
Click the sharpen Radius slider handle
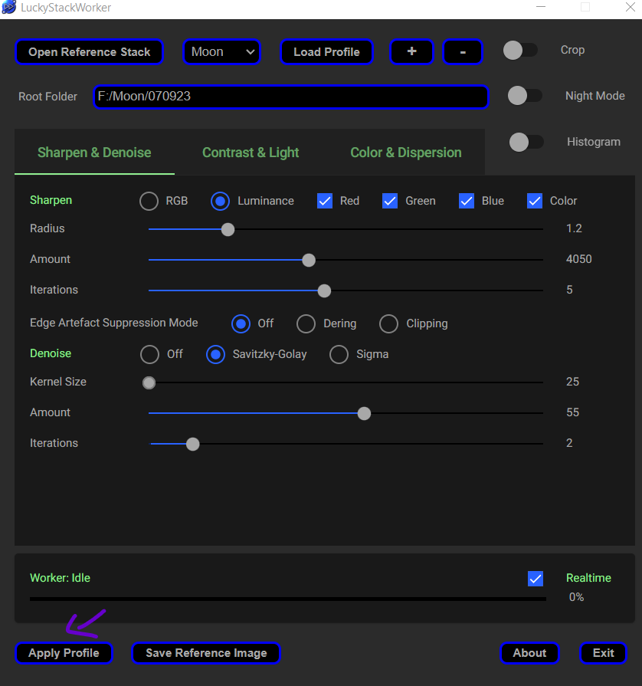tap(228, 229)
